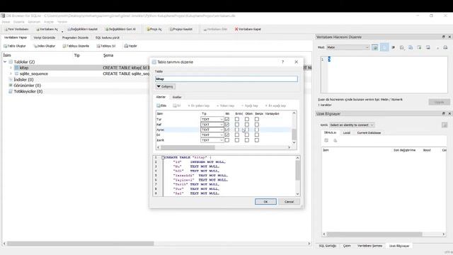Toggle first checkbox in last field row
The width and height of the screenshot is (453, 255).
(227, 140)
